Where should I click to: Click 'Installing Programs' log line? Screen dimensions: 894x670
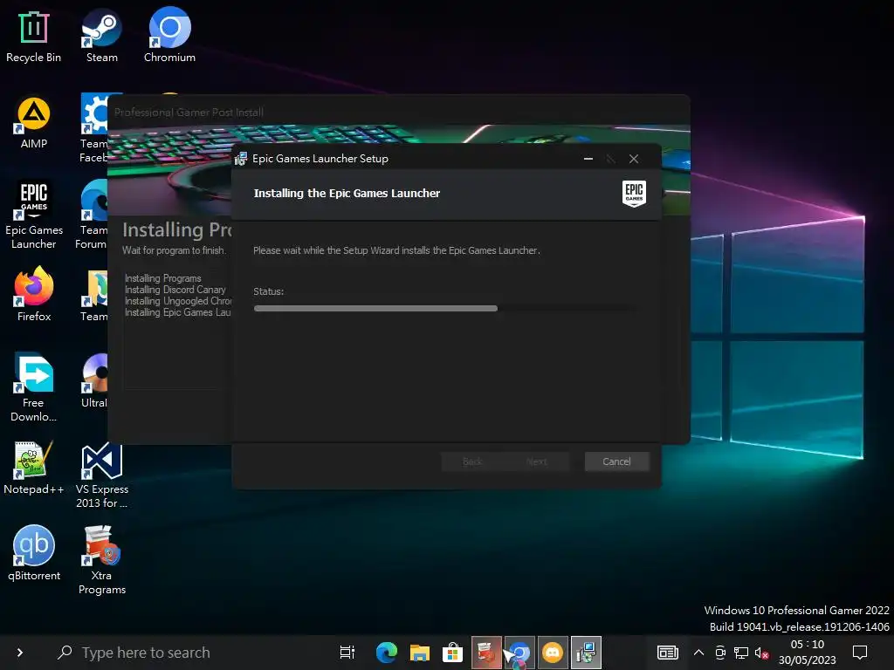coord(162,278)
